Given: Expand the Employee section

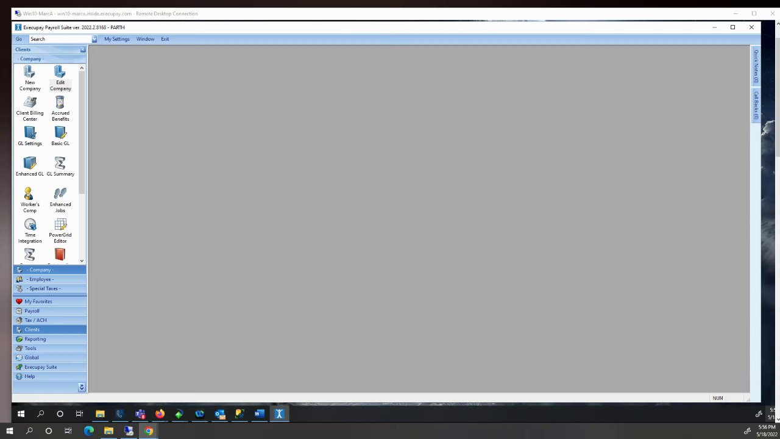Looking at the screenshot, I should (49, 279).
